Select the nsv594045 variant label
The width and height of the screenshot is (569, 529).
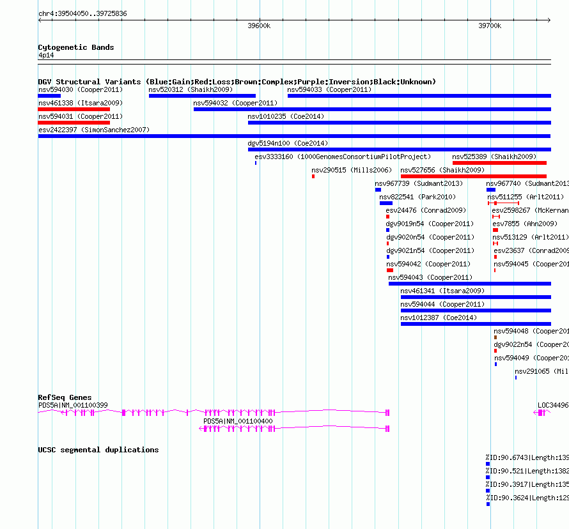531,264
